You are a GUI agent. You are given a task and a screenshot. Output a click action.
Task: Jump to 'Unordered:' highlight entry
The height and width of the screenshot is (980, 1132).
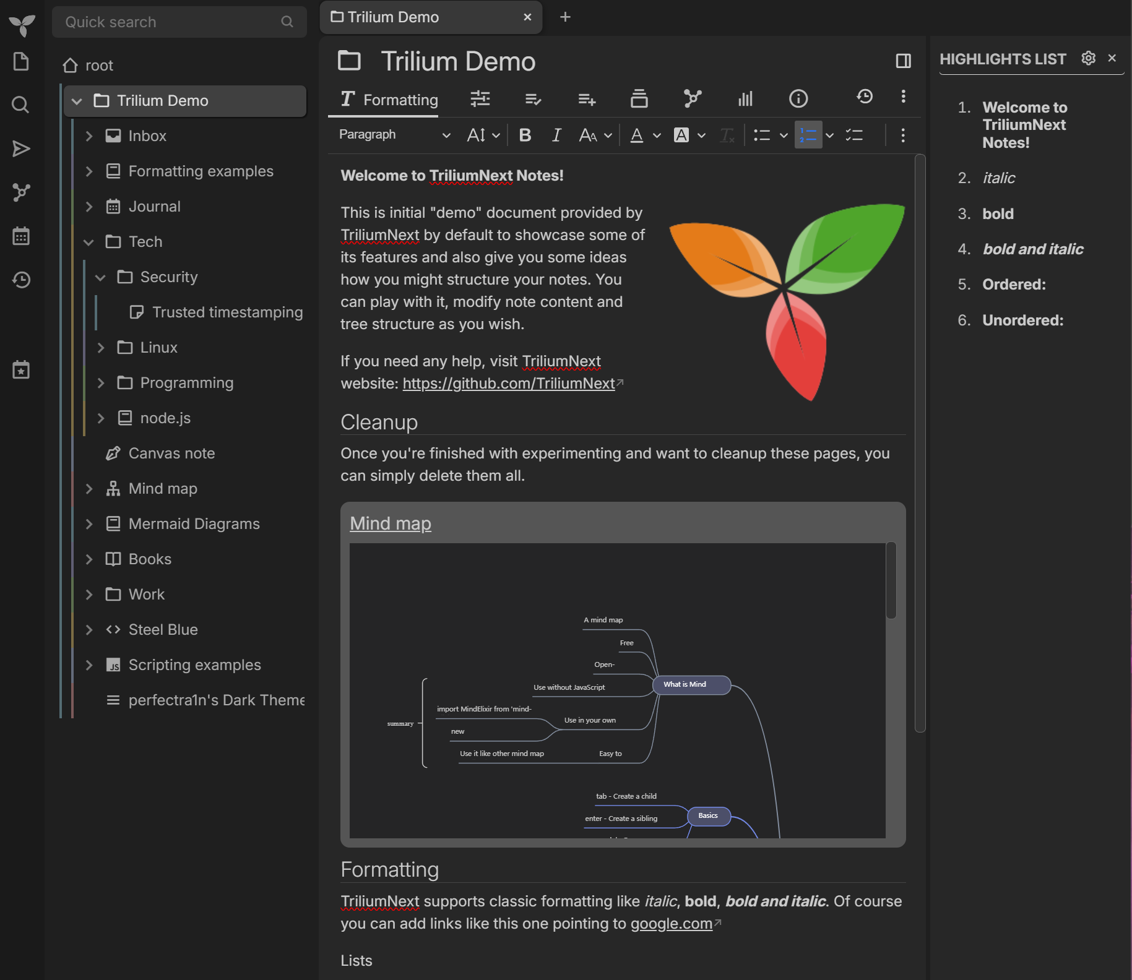click(x=1022, y=320)
